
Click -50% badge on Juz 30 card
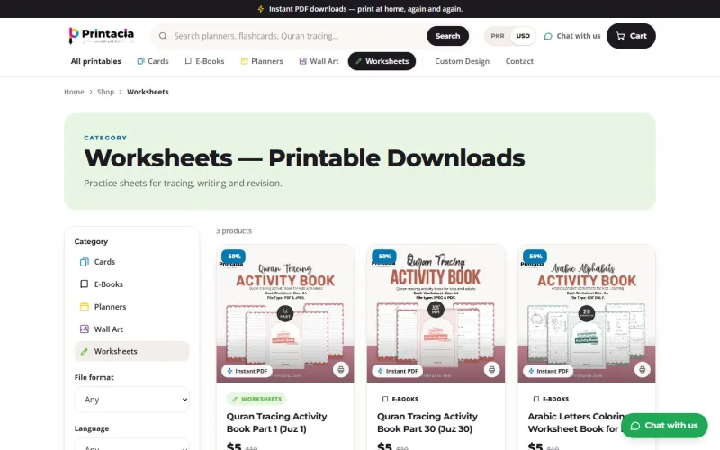click(384, 256)
